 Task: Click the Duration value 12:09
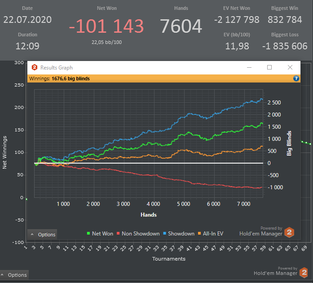pyautogui.click(x=27, y=46)
